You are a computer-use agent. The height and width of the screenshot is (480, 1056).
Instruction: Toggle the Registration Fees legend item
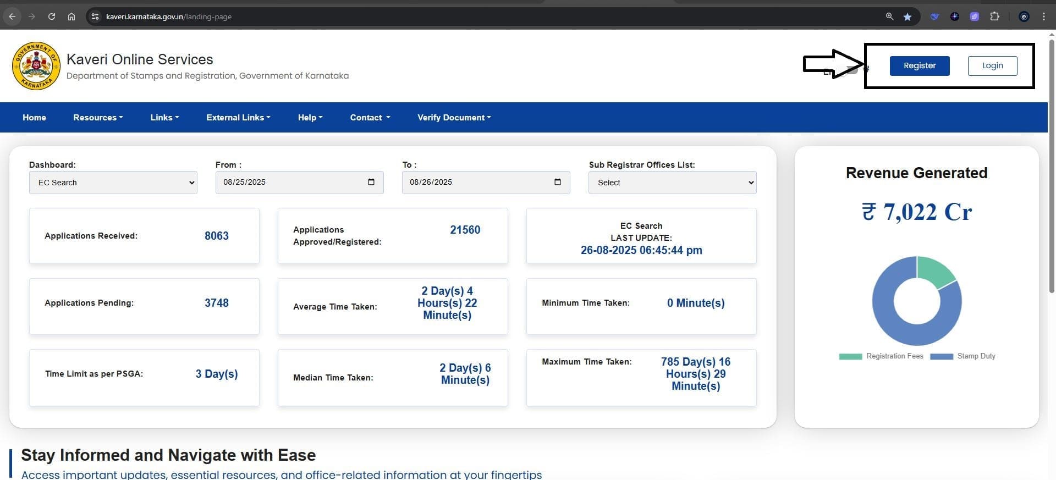click(x=881, y=356)
